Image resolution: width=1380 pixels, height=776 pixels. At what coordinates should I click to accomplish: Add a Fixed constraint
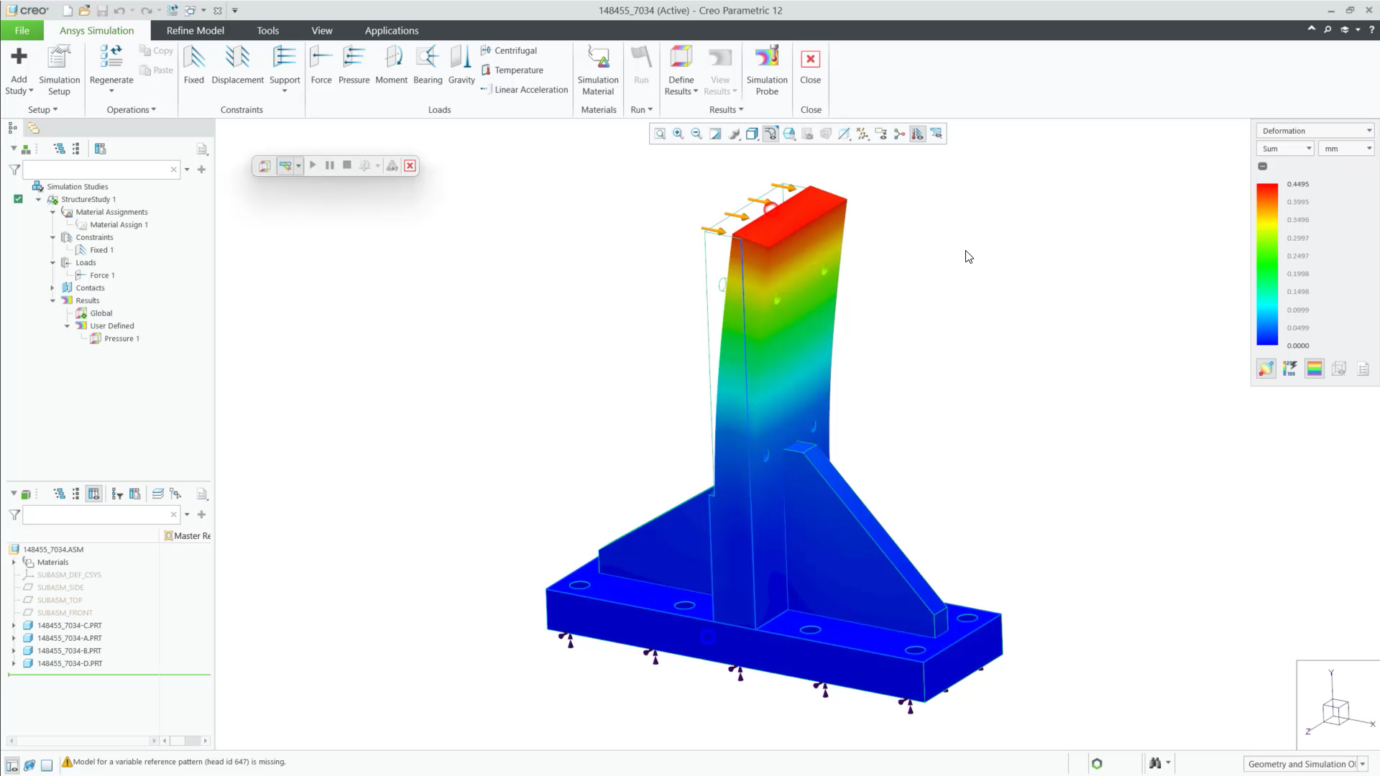[193, 65]
